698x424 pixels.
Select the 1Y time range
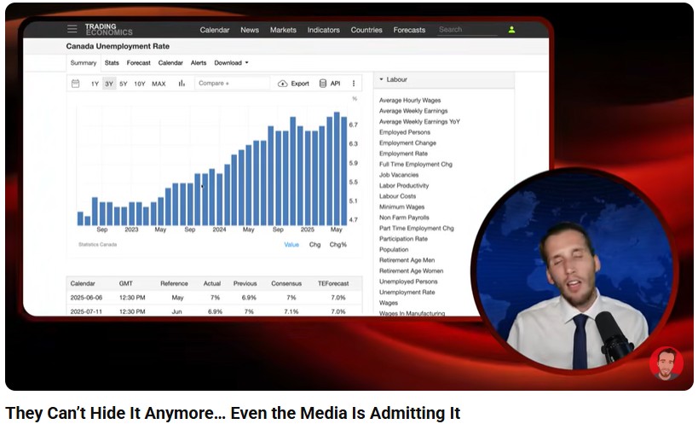tap(95, 84)
